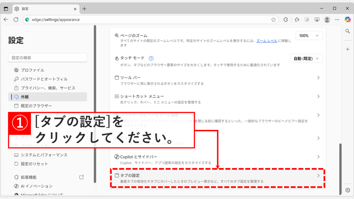Reload the page with the refresh icon

pos(15,20)
